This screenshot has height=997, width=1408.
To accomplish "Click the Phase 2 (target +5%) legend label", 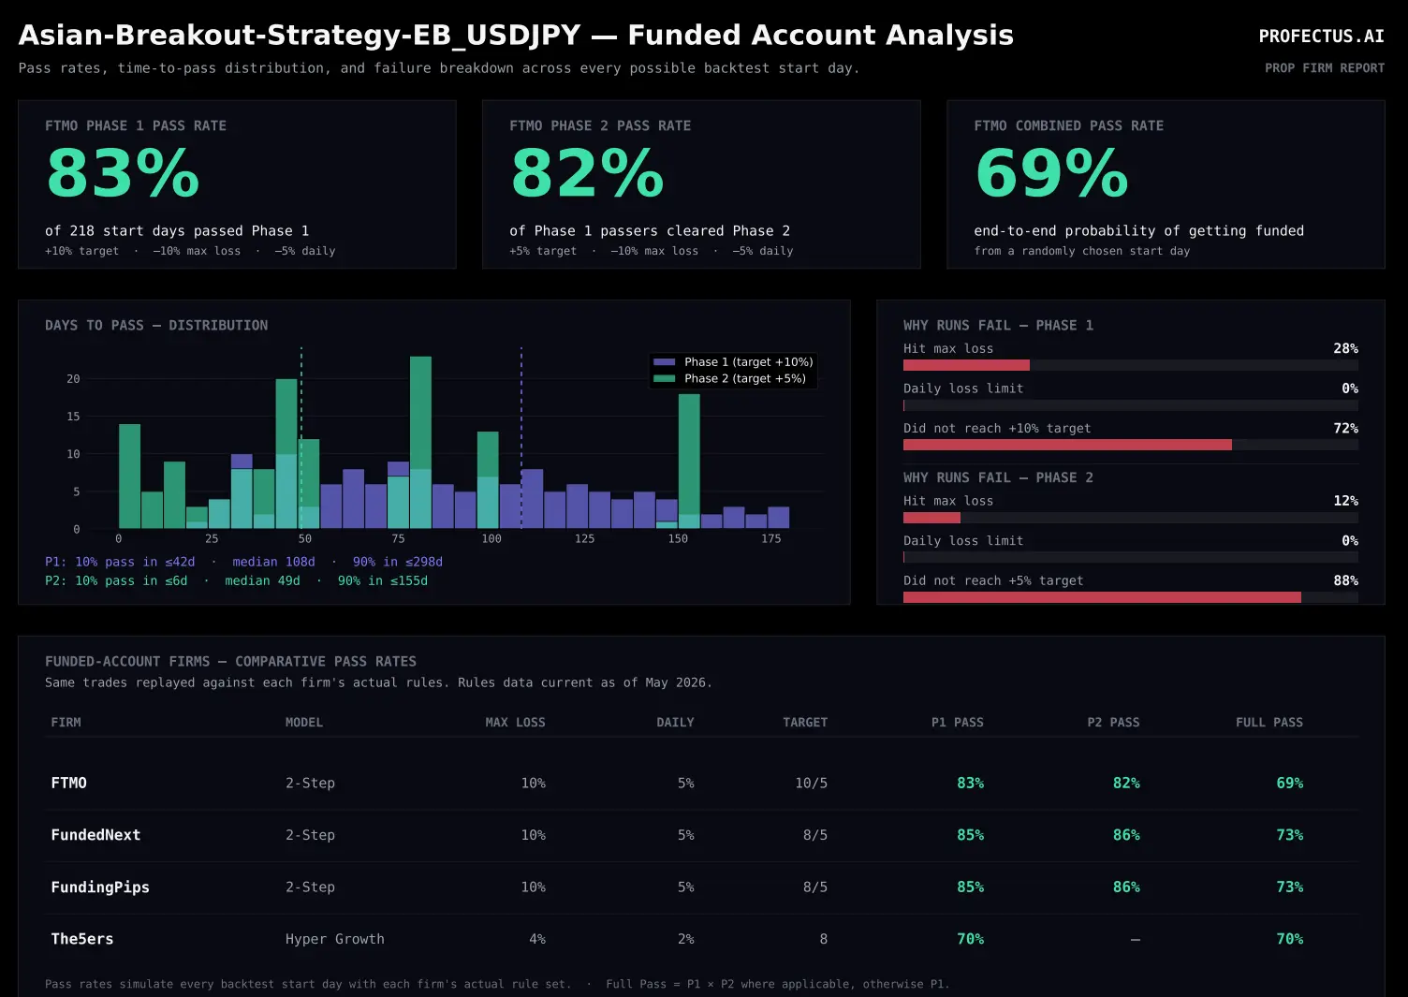I will pyautogui.click(x=744, y=379).
